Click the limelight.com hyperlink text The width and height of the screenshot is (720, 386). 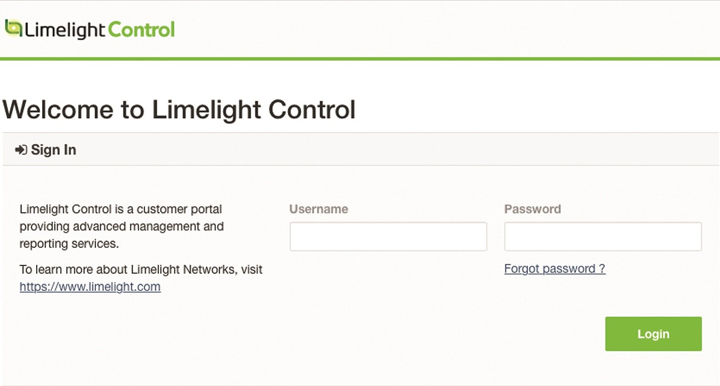[90, 287]
